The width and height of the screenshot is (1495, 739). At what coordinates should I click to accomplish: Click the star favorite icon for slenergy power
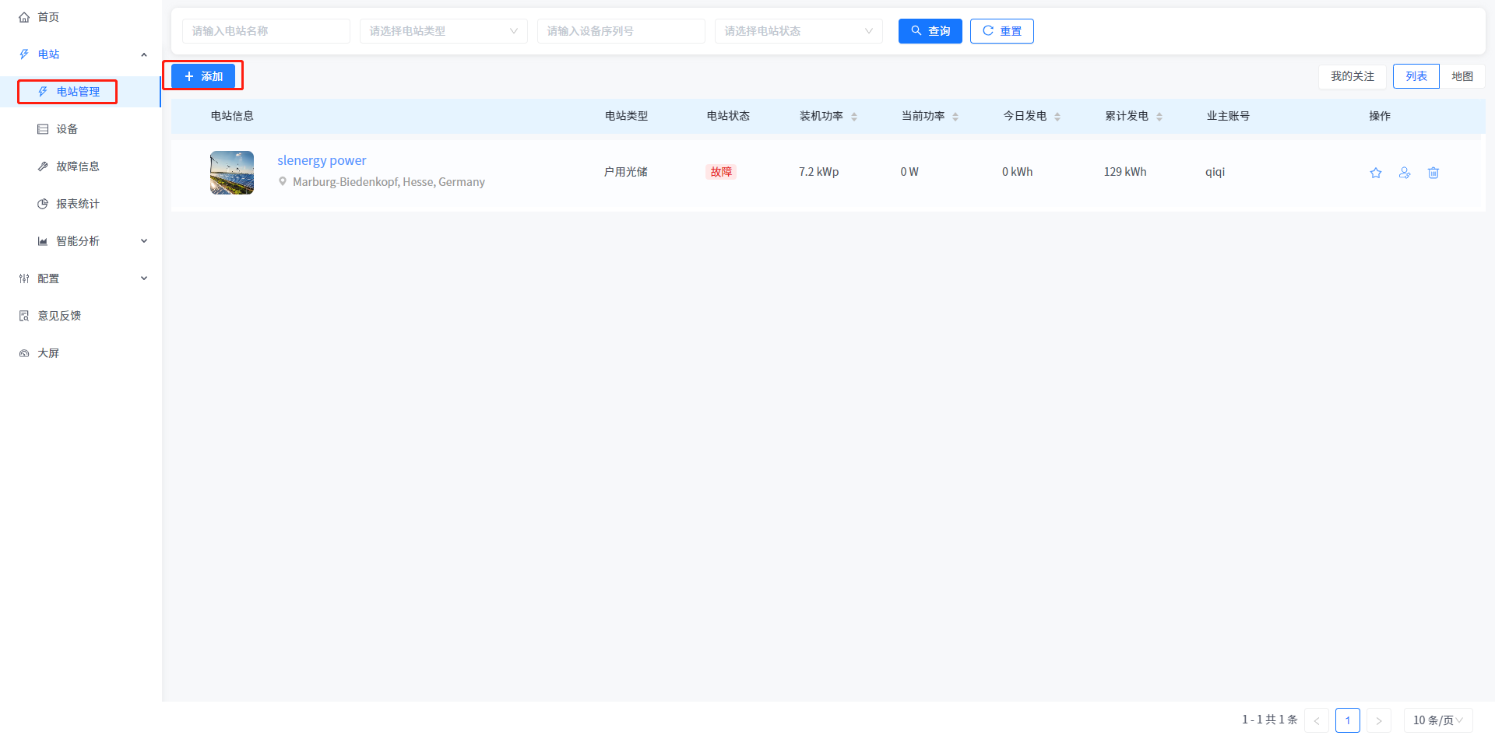tap(1376, 173)
